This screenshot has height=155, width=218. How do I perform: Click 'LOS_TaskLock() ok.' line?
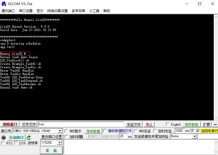[x=15, y=60]
